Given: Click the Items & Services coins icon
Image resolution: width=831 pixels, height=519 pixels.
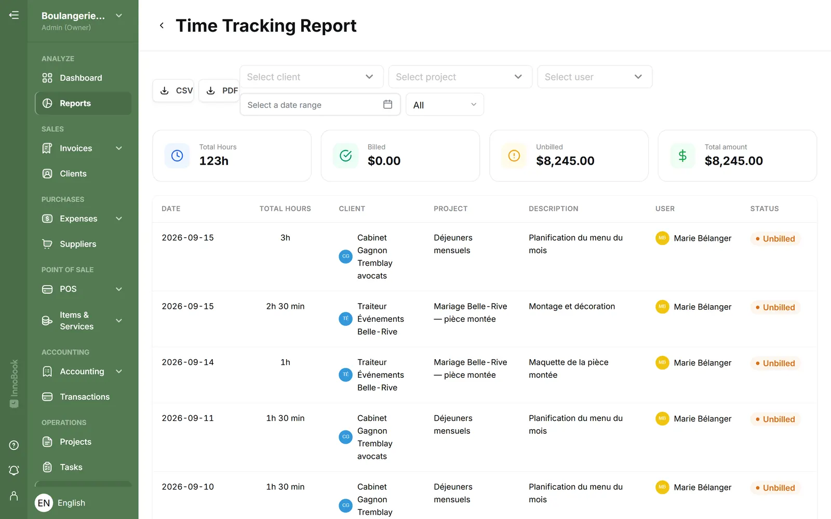Looking at the screenshot, I should pyautogui.click(x=47, y=321).
